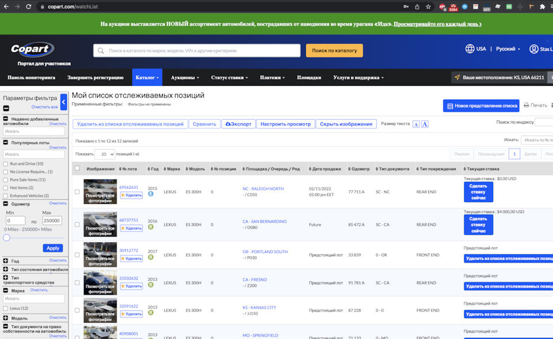Image resolution: width=553 pixels, height=339 pixels.
Task: Click the location arrow icon
Action: tap(457, 77)
